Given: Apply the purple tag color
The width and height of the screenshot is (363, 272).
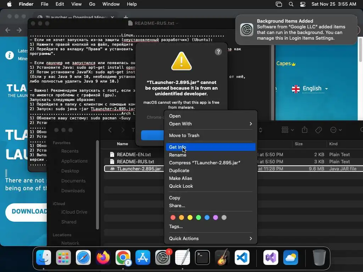Looking at the screenshot, I should [x=216, y=217].
